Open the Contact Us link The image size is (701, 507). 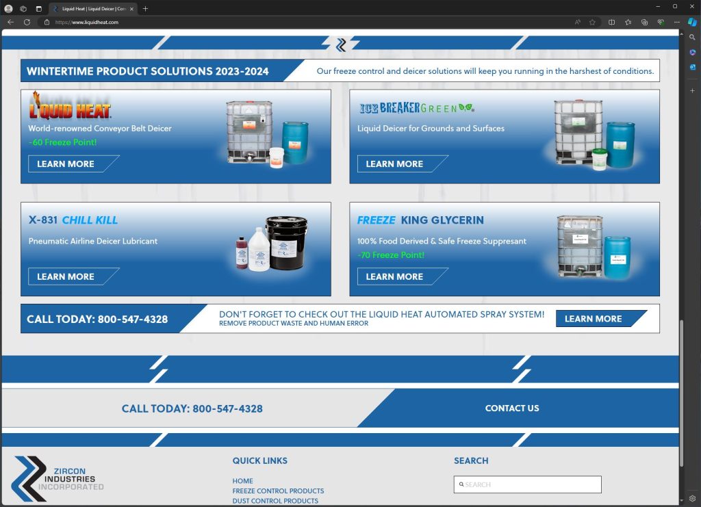(x=512, y=408)
